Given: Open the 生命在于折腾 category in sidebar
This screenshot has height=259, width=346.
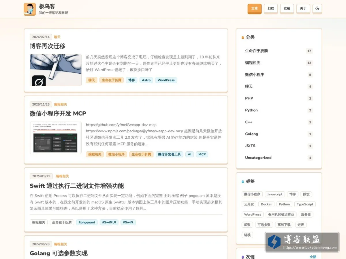Looking at the screenshot, I should pyautogui.click(x=279, y=51).
